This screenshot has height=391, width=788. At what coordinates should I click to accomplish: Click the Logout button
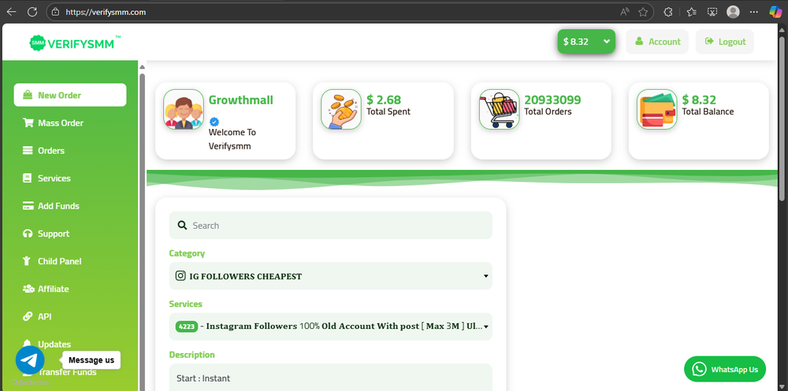(725, 42)
